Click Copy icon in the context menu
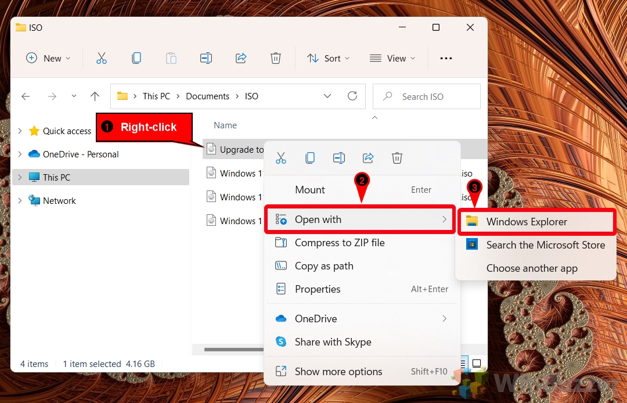627x403 pixels. click(x=310, y=158)
